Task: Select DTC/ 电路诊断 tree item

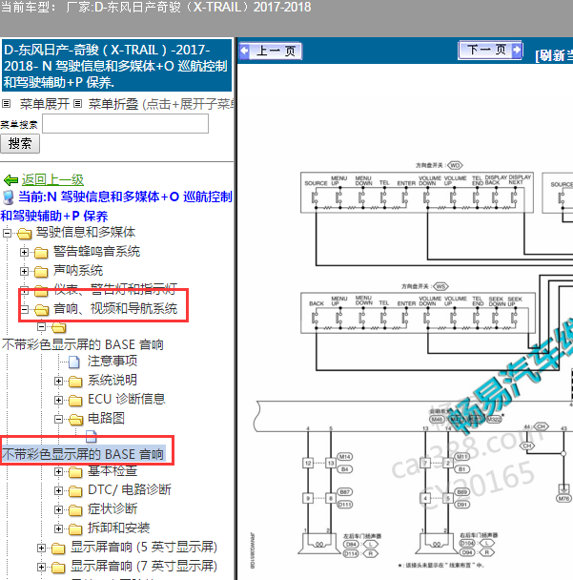Action: 130,489
